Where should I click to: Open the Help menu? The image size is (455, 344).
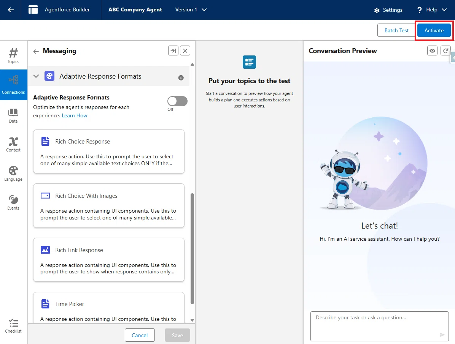(431, 10)
